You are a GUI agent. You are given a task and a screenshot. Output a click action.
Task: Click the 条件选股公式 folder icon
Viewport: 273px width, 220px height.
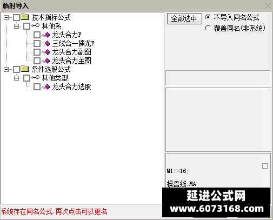[x=25, y=69]
